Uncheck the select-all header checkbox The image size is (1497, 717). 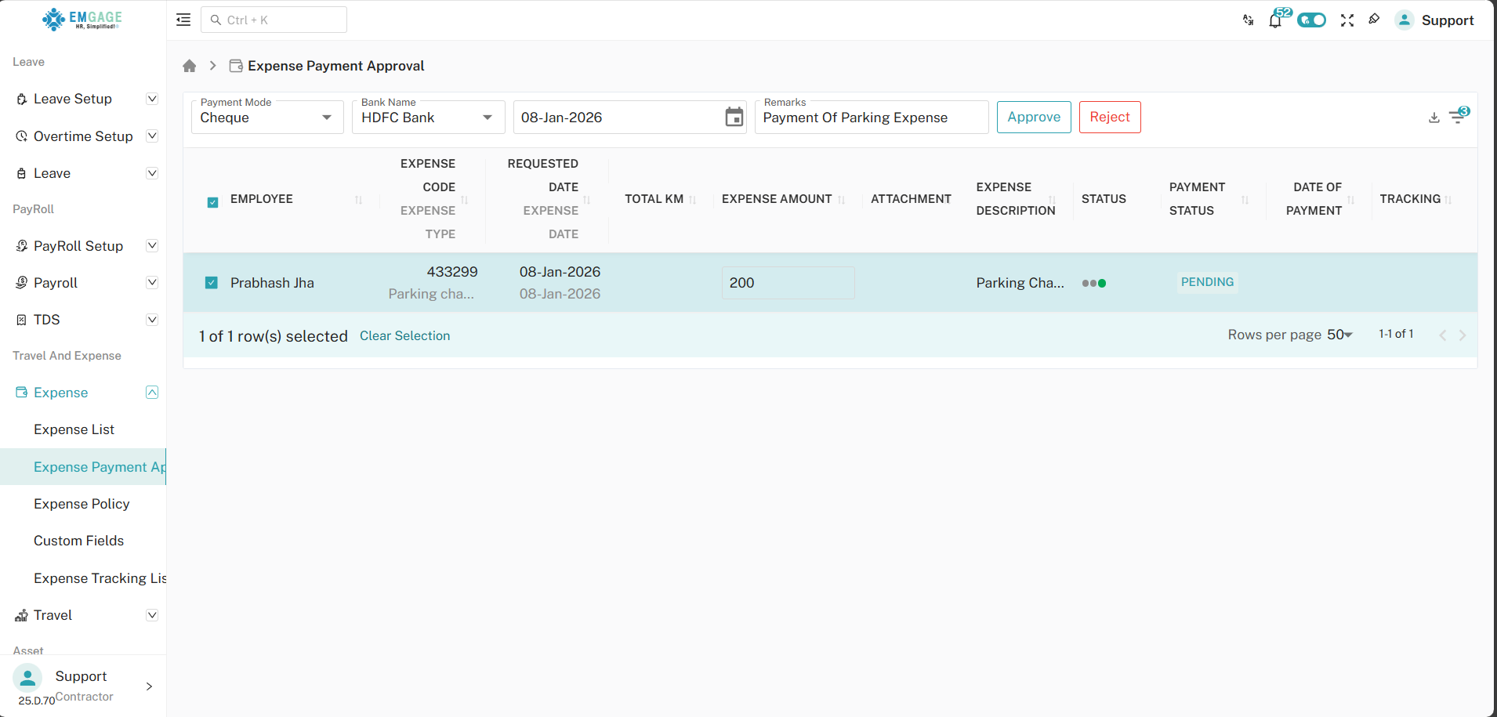pos(212,202)
